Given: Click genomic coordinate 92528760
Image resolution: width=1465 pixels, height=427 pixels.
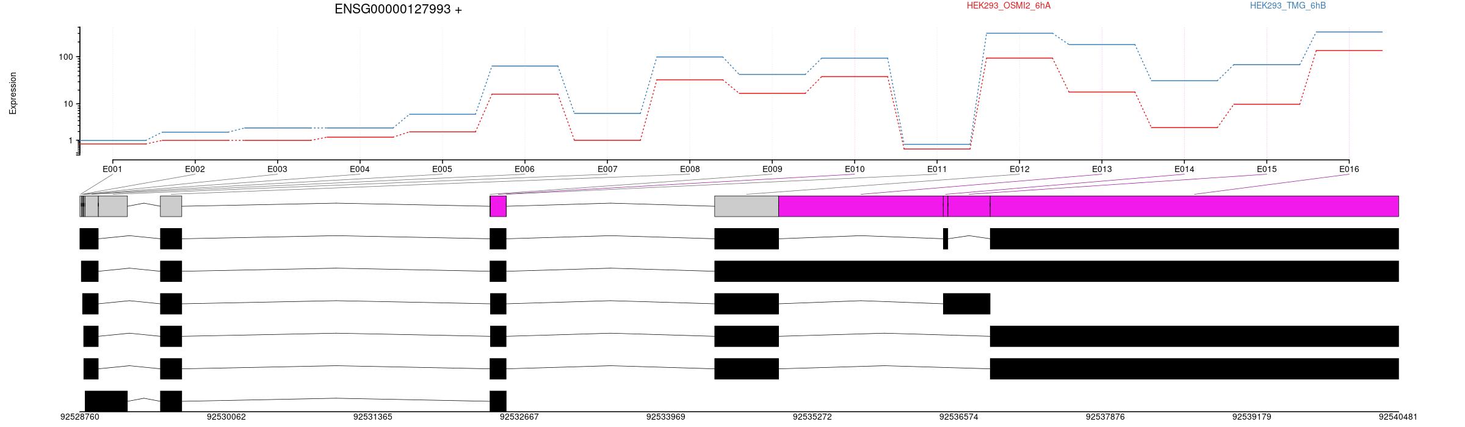Looking at the screenshot, I should pos(79,417).
